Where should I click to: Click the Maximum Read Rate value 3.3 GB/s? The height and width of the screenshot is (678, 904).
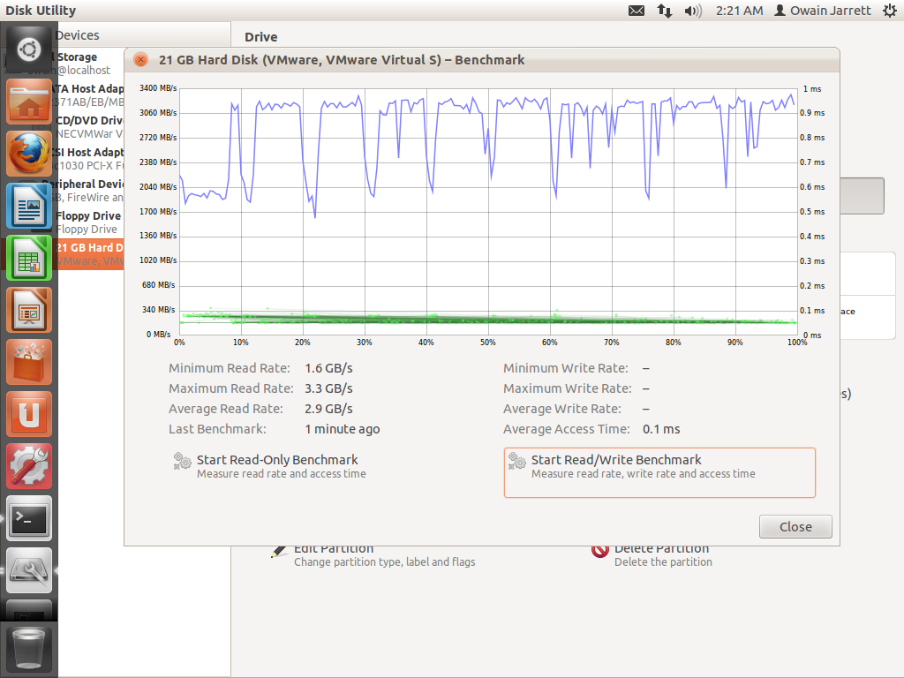pos(328,388)
